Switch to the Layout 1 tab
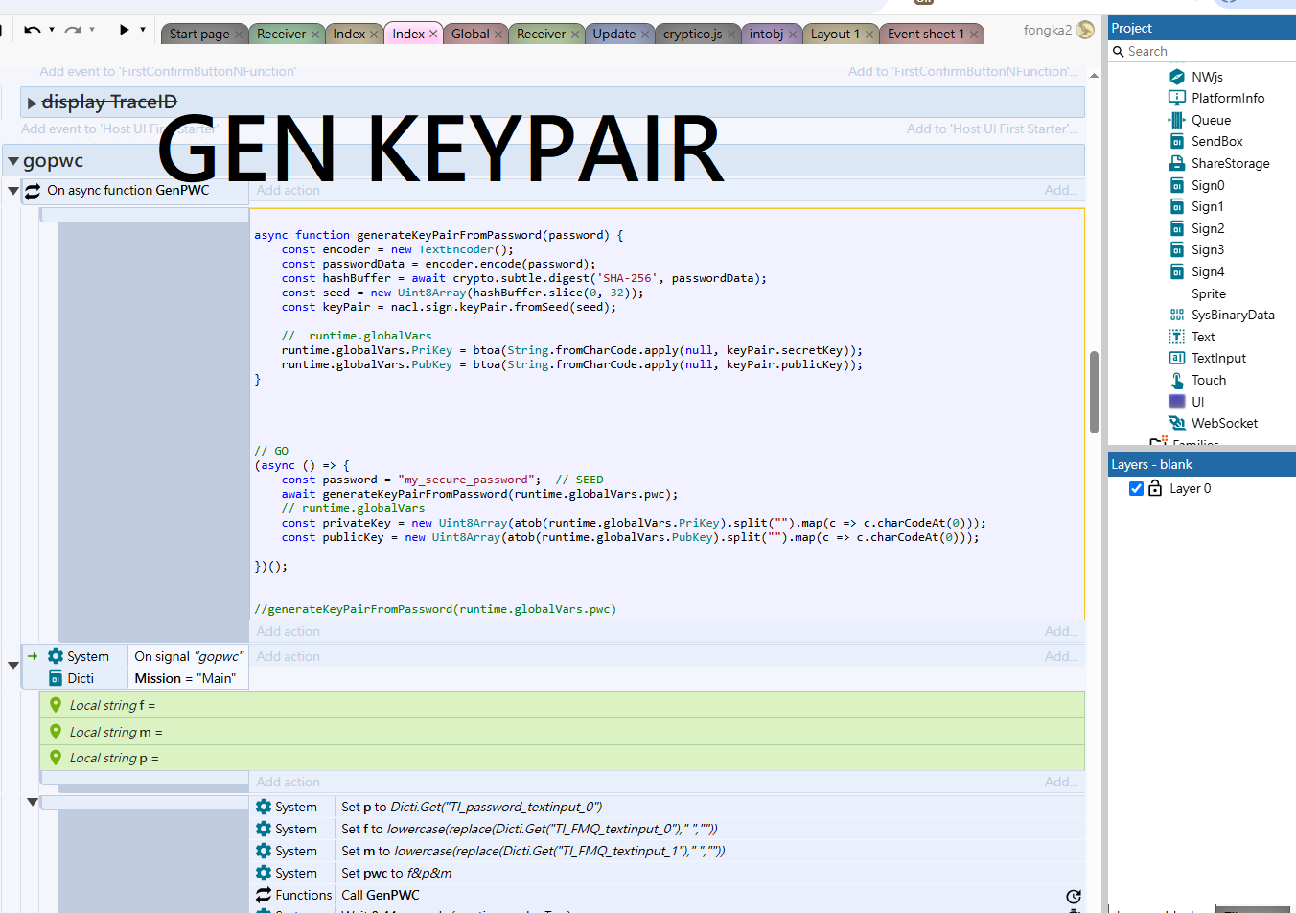 point(835,34)
